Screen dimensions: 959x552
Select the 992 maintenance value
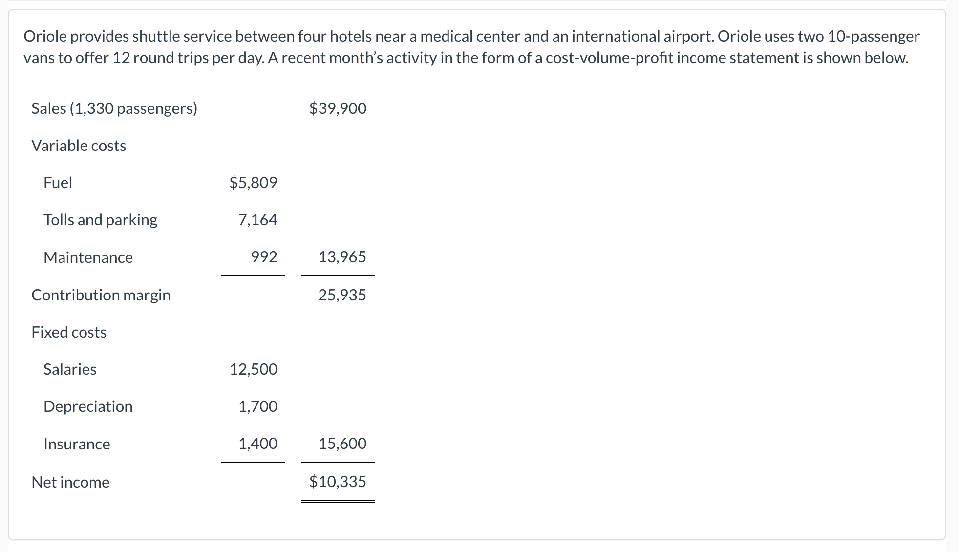(264, 257)
